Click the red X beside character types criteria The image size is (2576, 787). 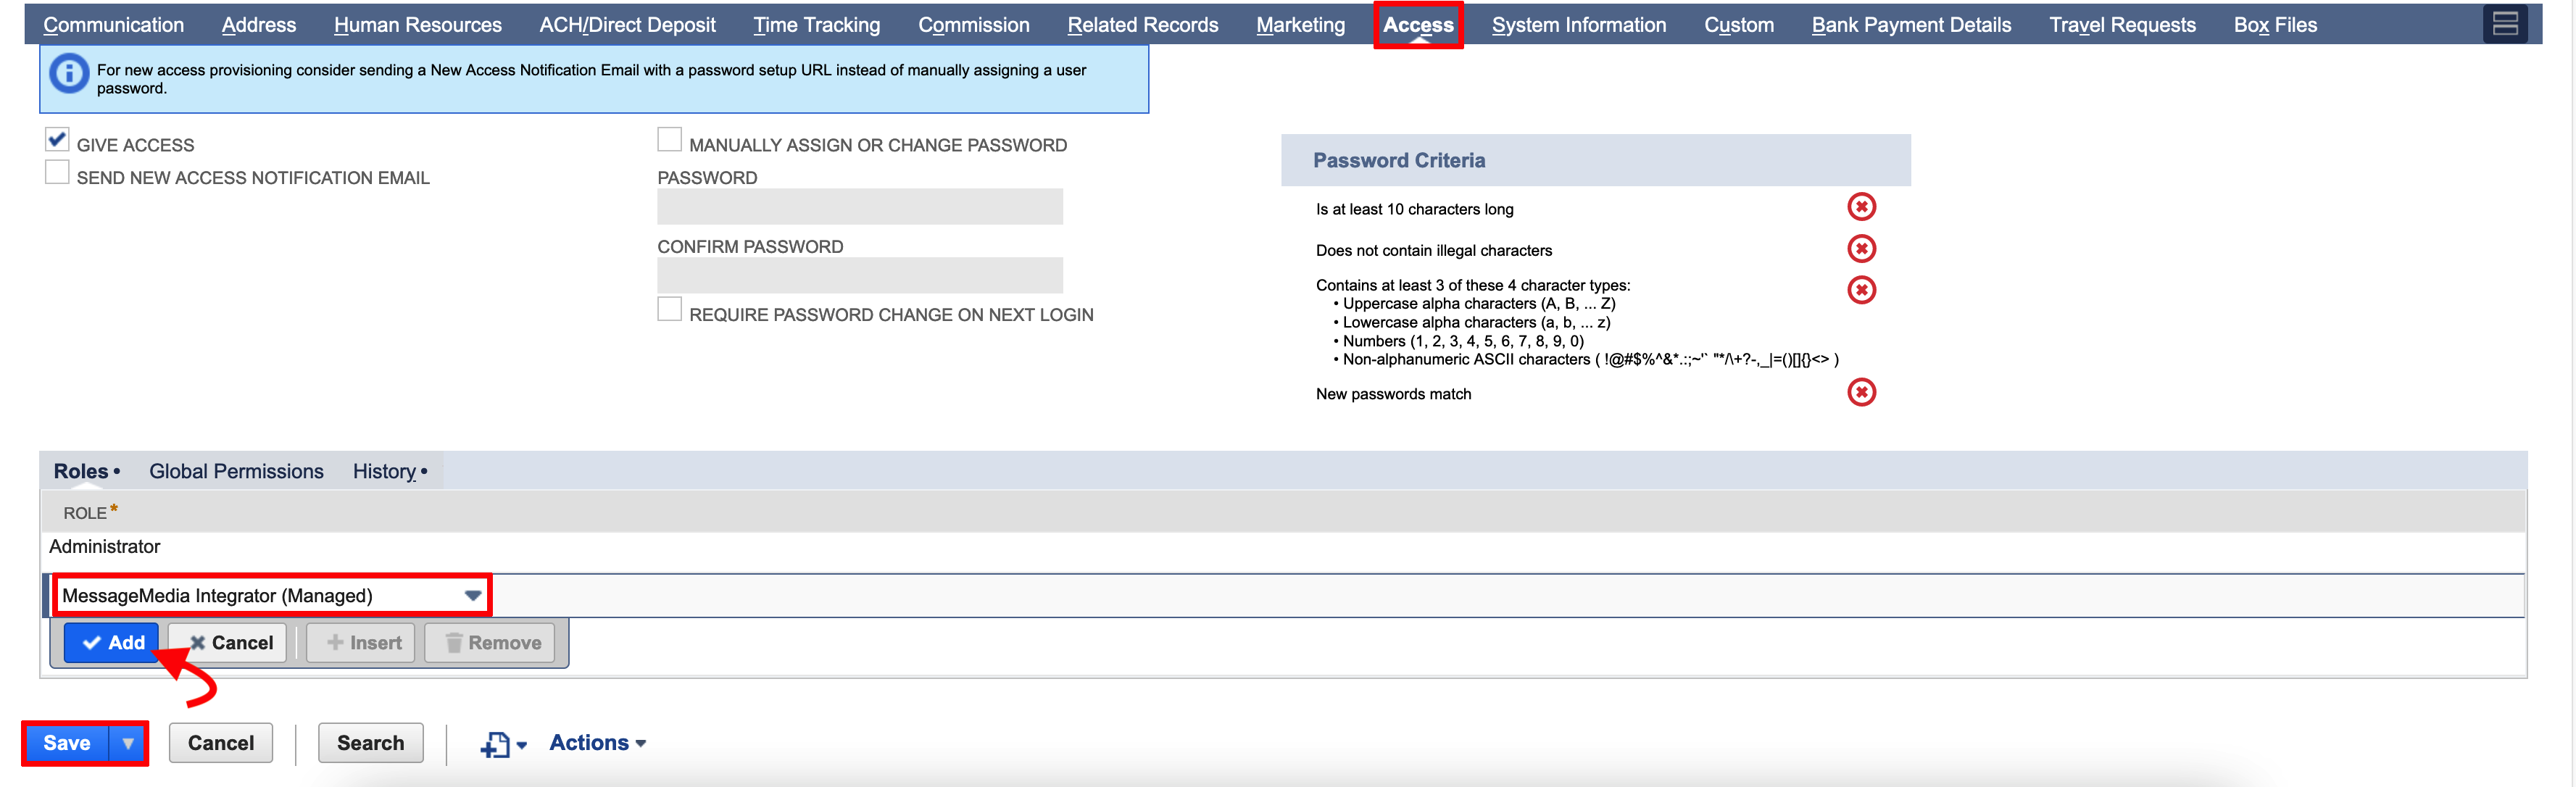1862,290
